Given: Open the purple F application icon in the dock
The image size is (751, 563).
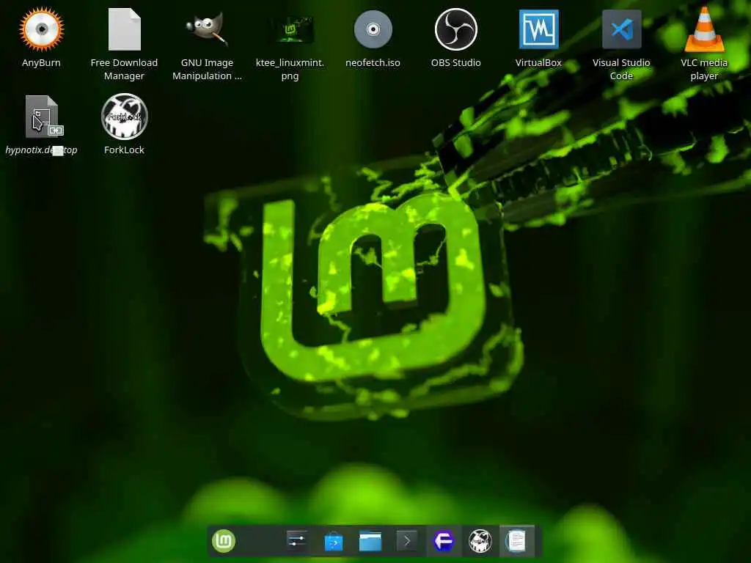Looking at the screenshot, I should pos(444,541).
